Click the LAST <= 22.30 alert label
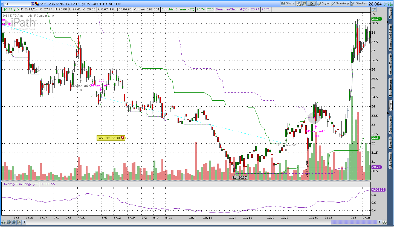Screen dimensions: 394x227 click(x=108, y=138)
